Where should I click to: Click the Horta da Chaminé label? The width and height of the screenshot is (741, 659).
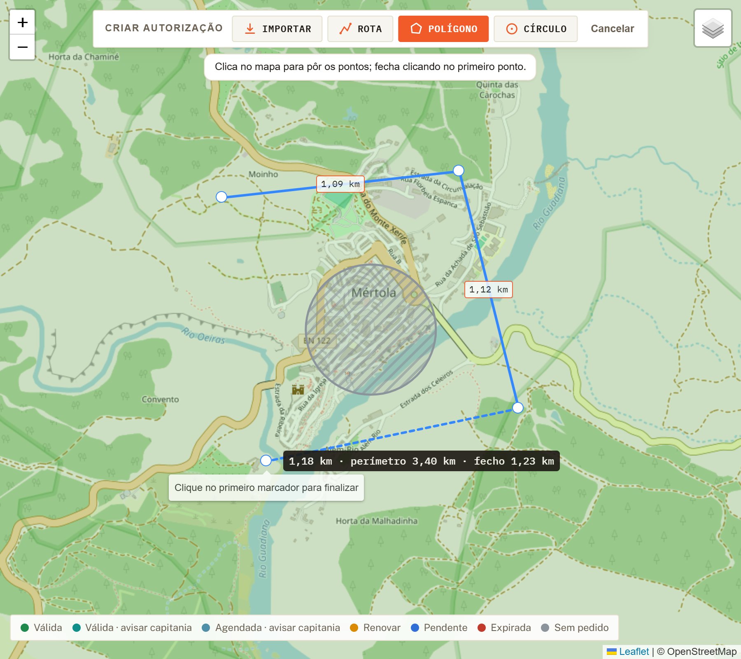click(x=84, y=57)
